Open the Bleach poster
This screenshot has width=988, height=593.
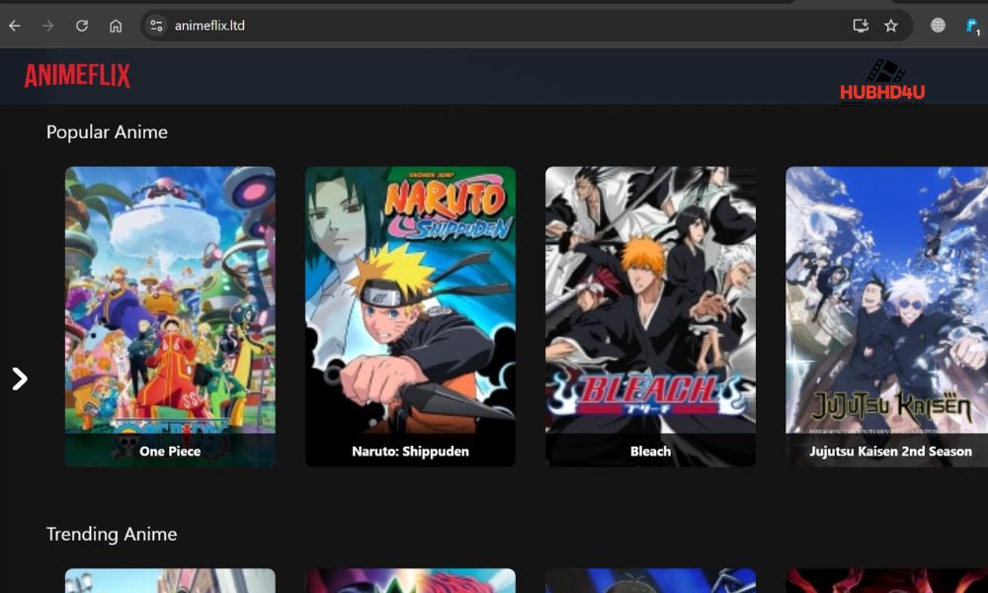tap(650, 316)
